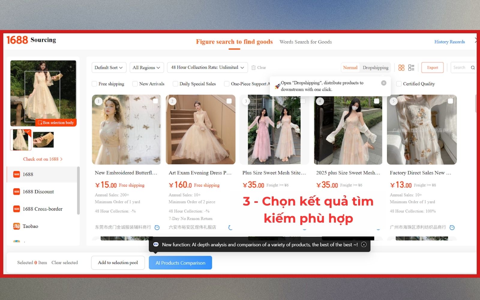Click seller name 六安市裕安区煜伟礼服店

pos(192,227)
